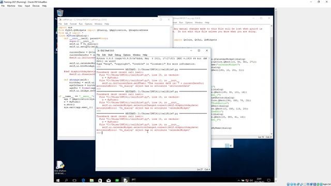Click the taskbar search magnifier

point(66,180)
